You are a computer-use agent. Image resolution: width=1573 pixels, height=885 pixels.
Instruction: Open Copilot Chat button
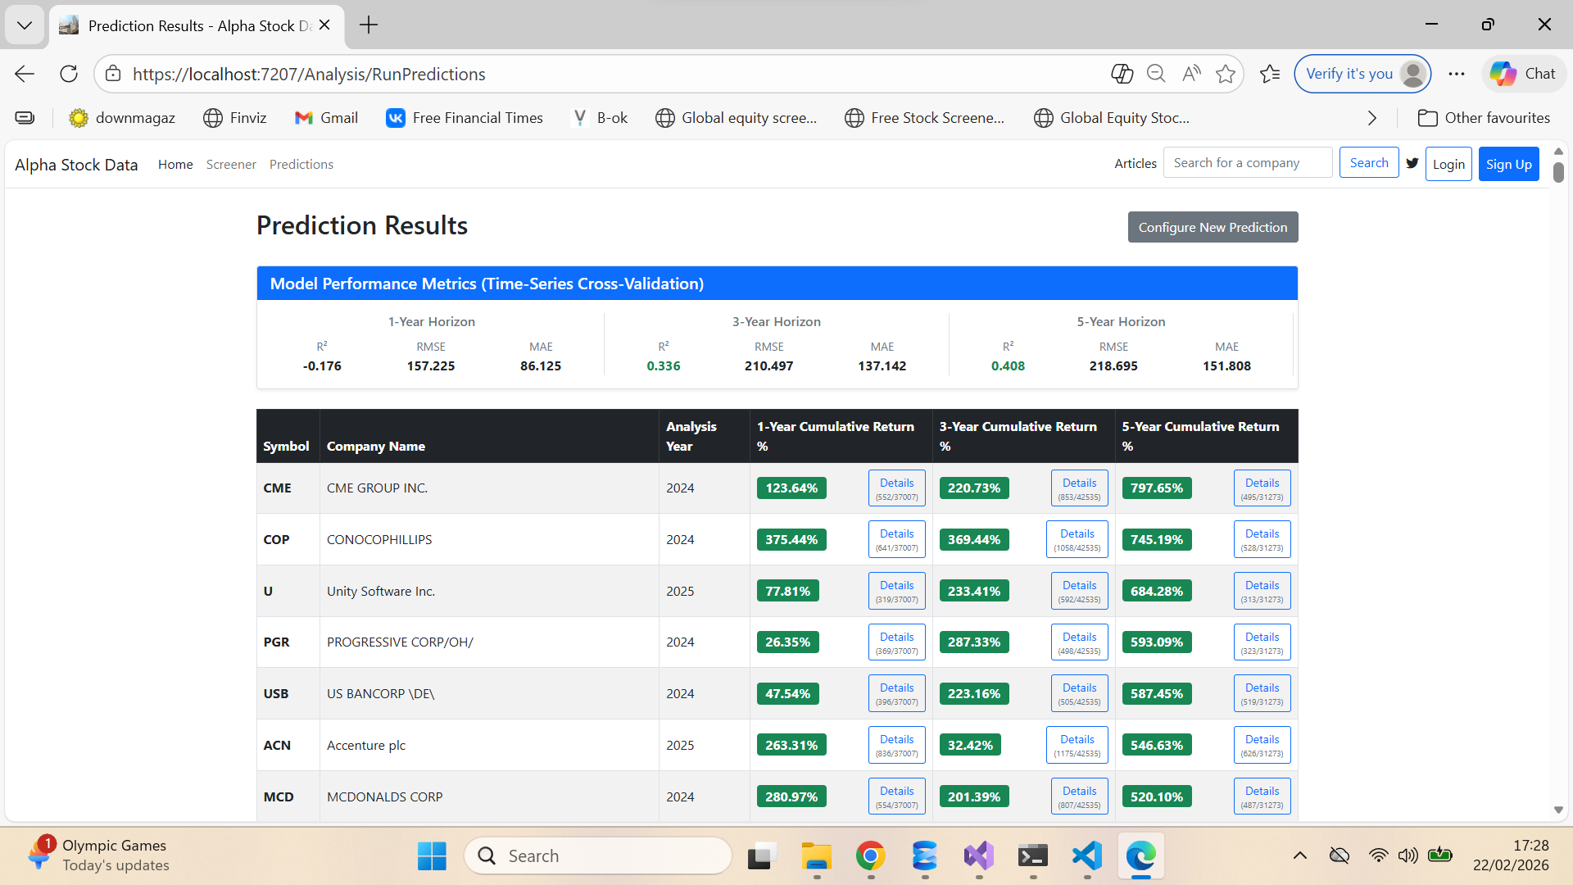pos(1523,74)
